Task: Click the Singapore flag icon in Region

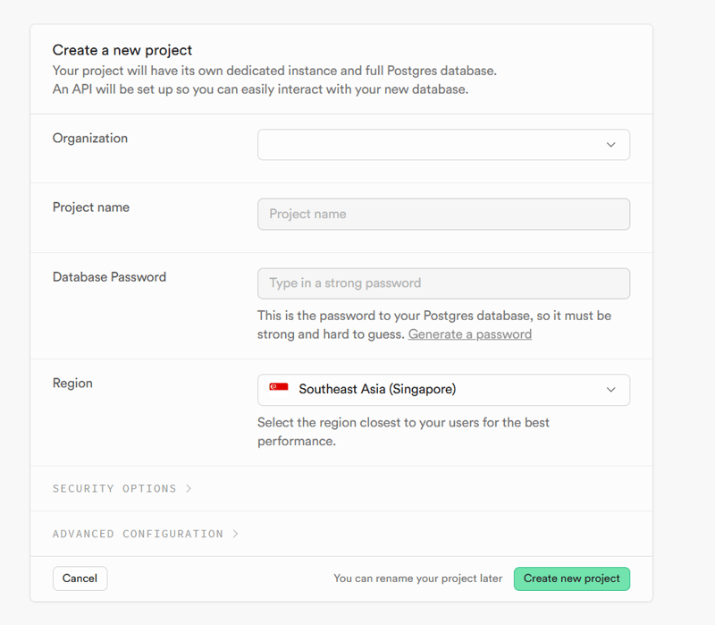Action: (x=279, y=389)
